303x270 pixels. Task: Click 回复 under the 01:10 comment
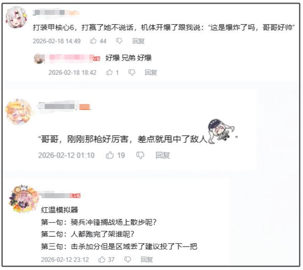click(x=163, y=155)
